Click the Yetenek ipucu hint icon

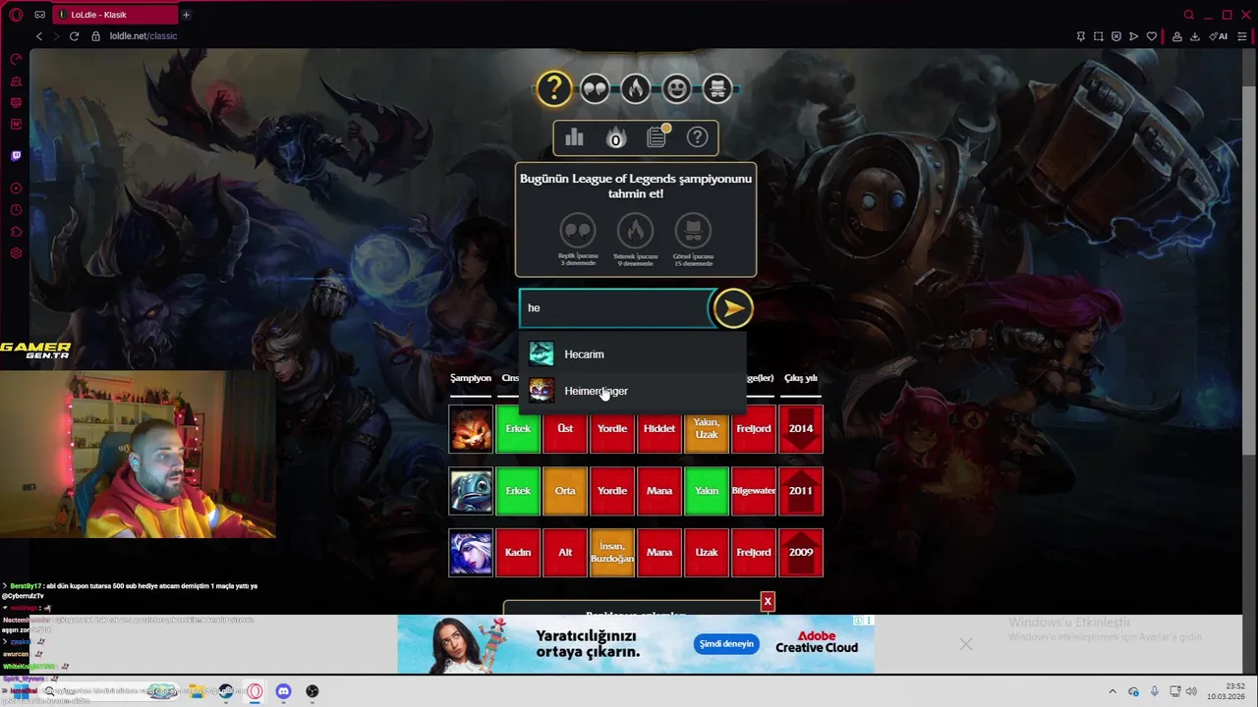pos(635,231)
